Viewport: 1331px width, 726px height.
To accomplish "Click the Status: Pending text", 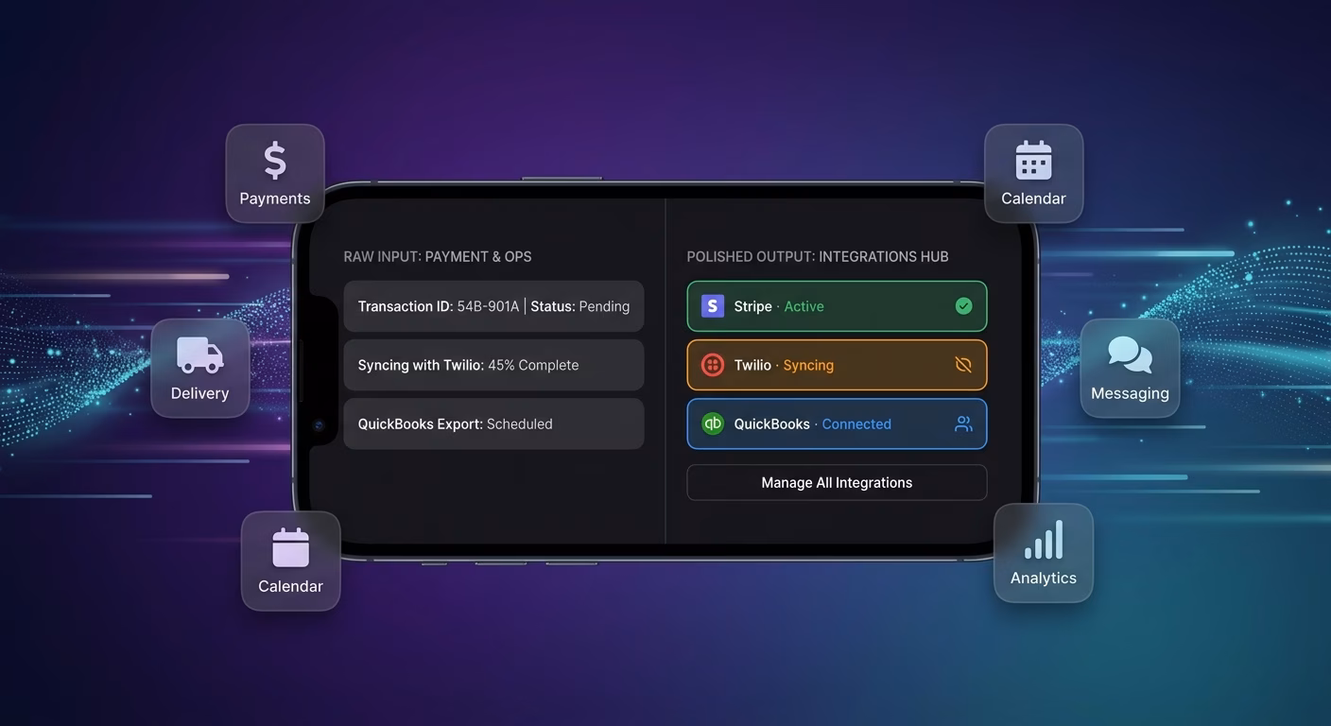I will (579, 306).
